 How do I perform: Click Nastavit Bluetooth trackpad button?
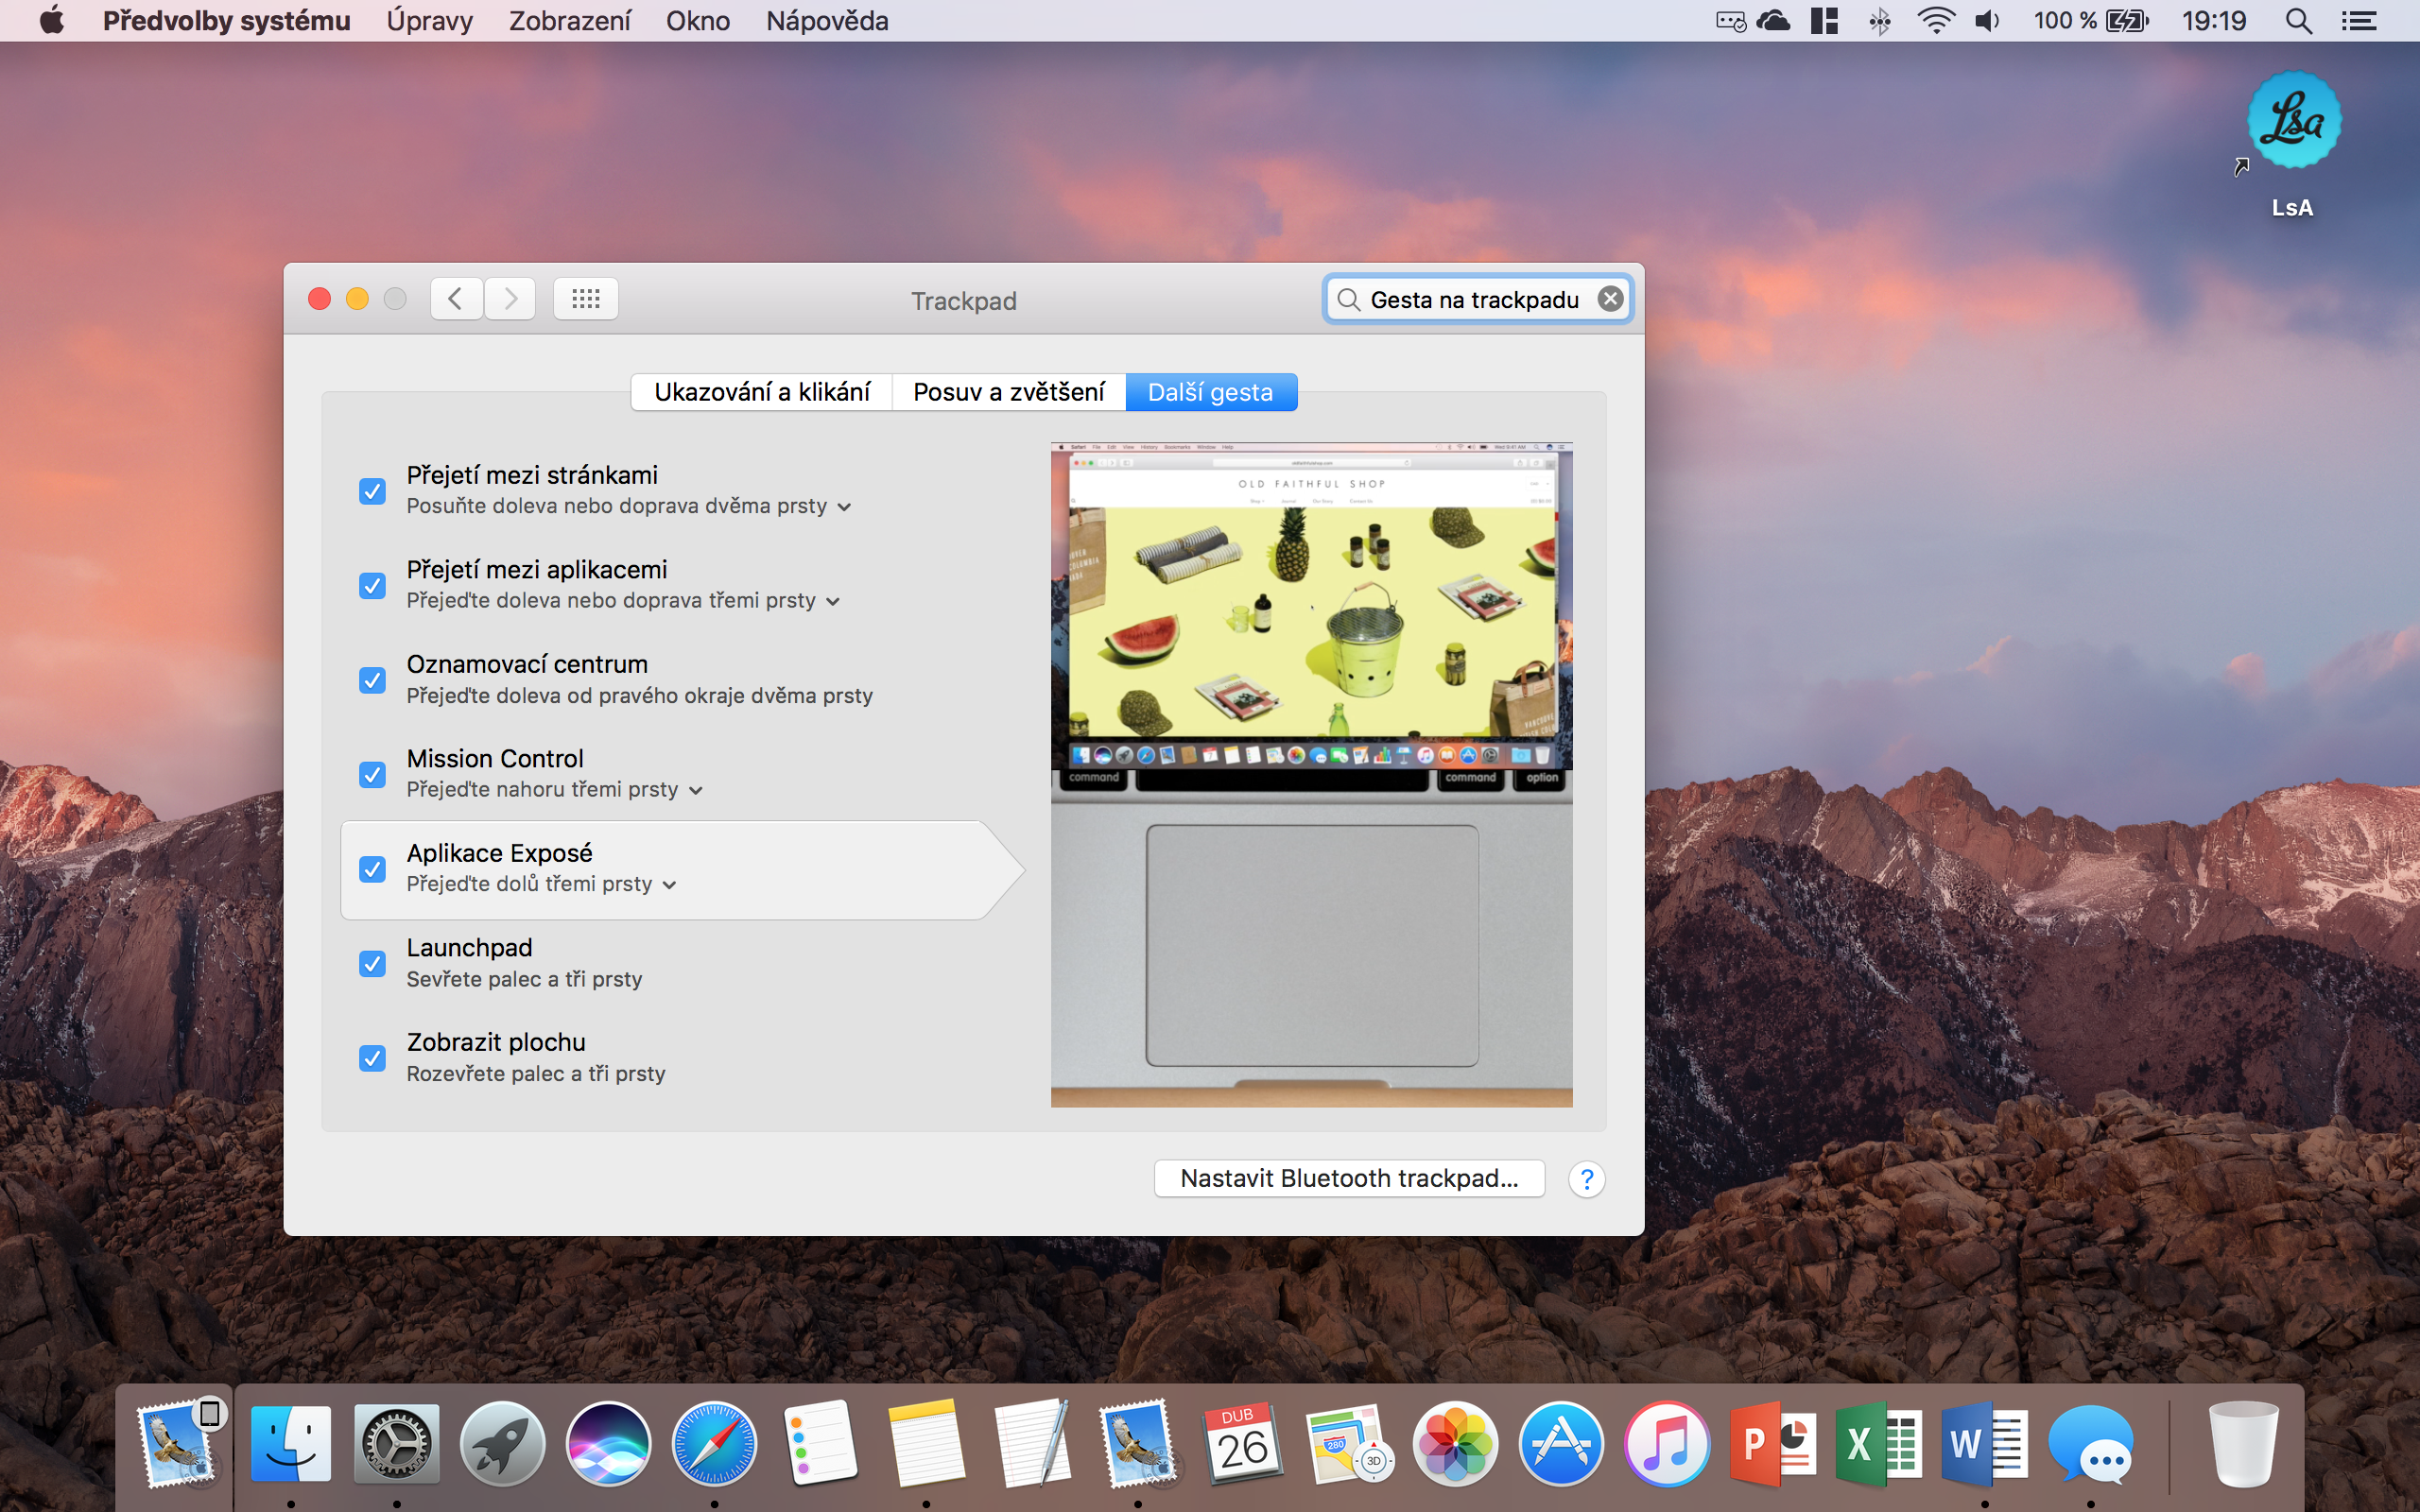(x=1348, y=1179)
